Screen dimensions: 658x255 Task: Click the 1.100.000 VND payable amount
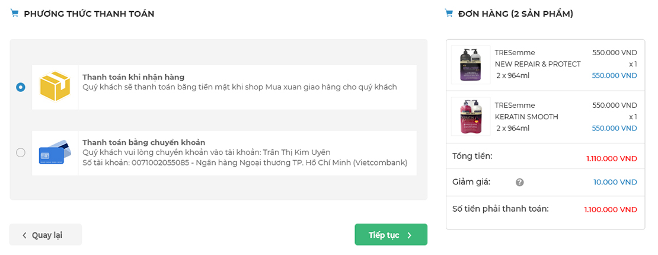[611, 209]
